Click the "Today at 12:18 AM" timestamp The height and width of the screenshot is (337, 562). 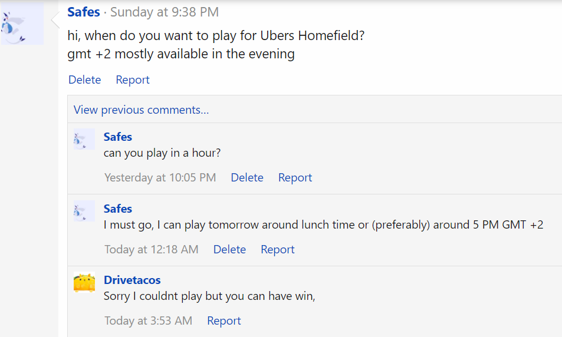pyautogui.click(x=152, y=249)
